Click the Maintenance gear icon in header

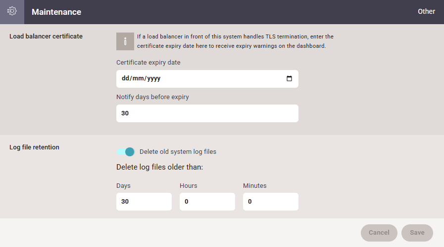pyautogui.click(x=12, y=11)
